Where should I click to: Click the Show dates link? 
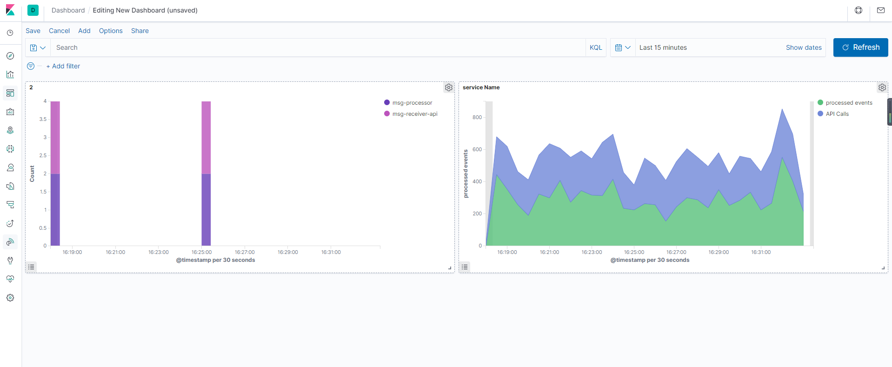tap(804, 47)
